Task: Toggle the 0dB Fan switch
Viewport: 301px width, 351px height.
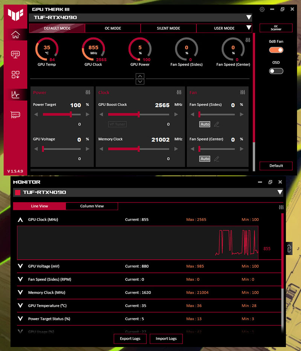Action: pyautogui.click(x=276, y=50)
